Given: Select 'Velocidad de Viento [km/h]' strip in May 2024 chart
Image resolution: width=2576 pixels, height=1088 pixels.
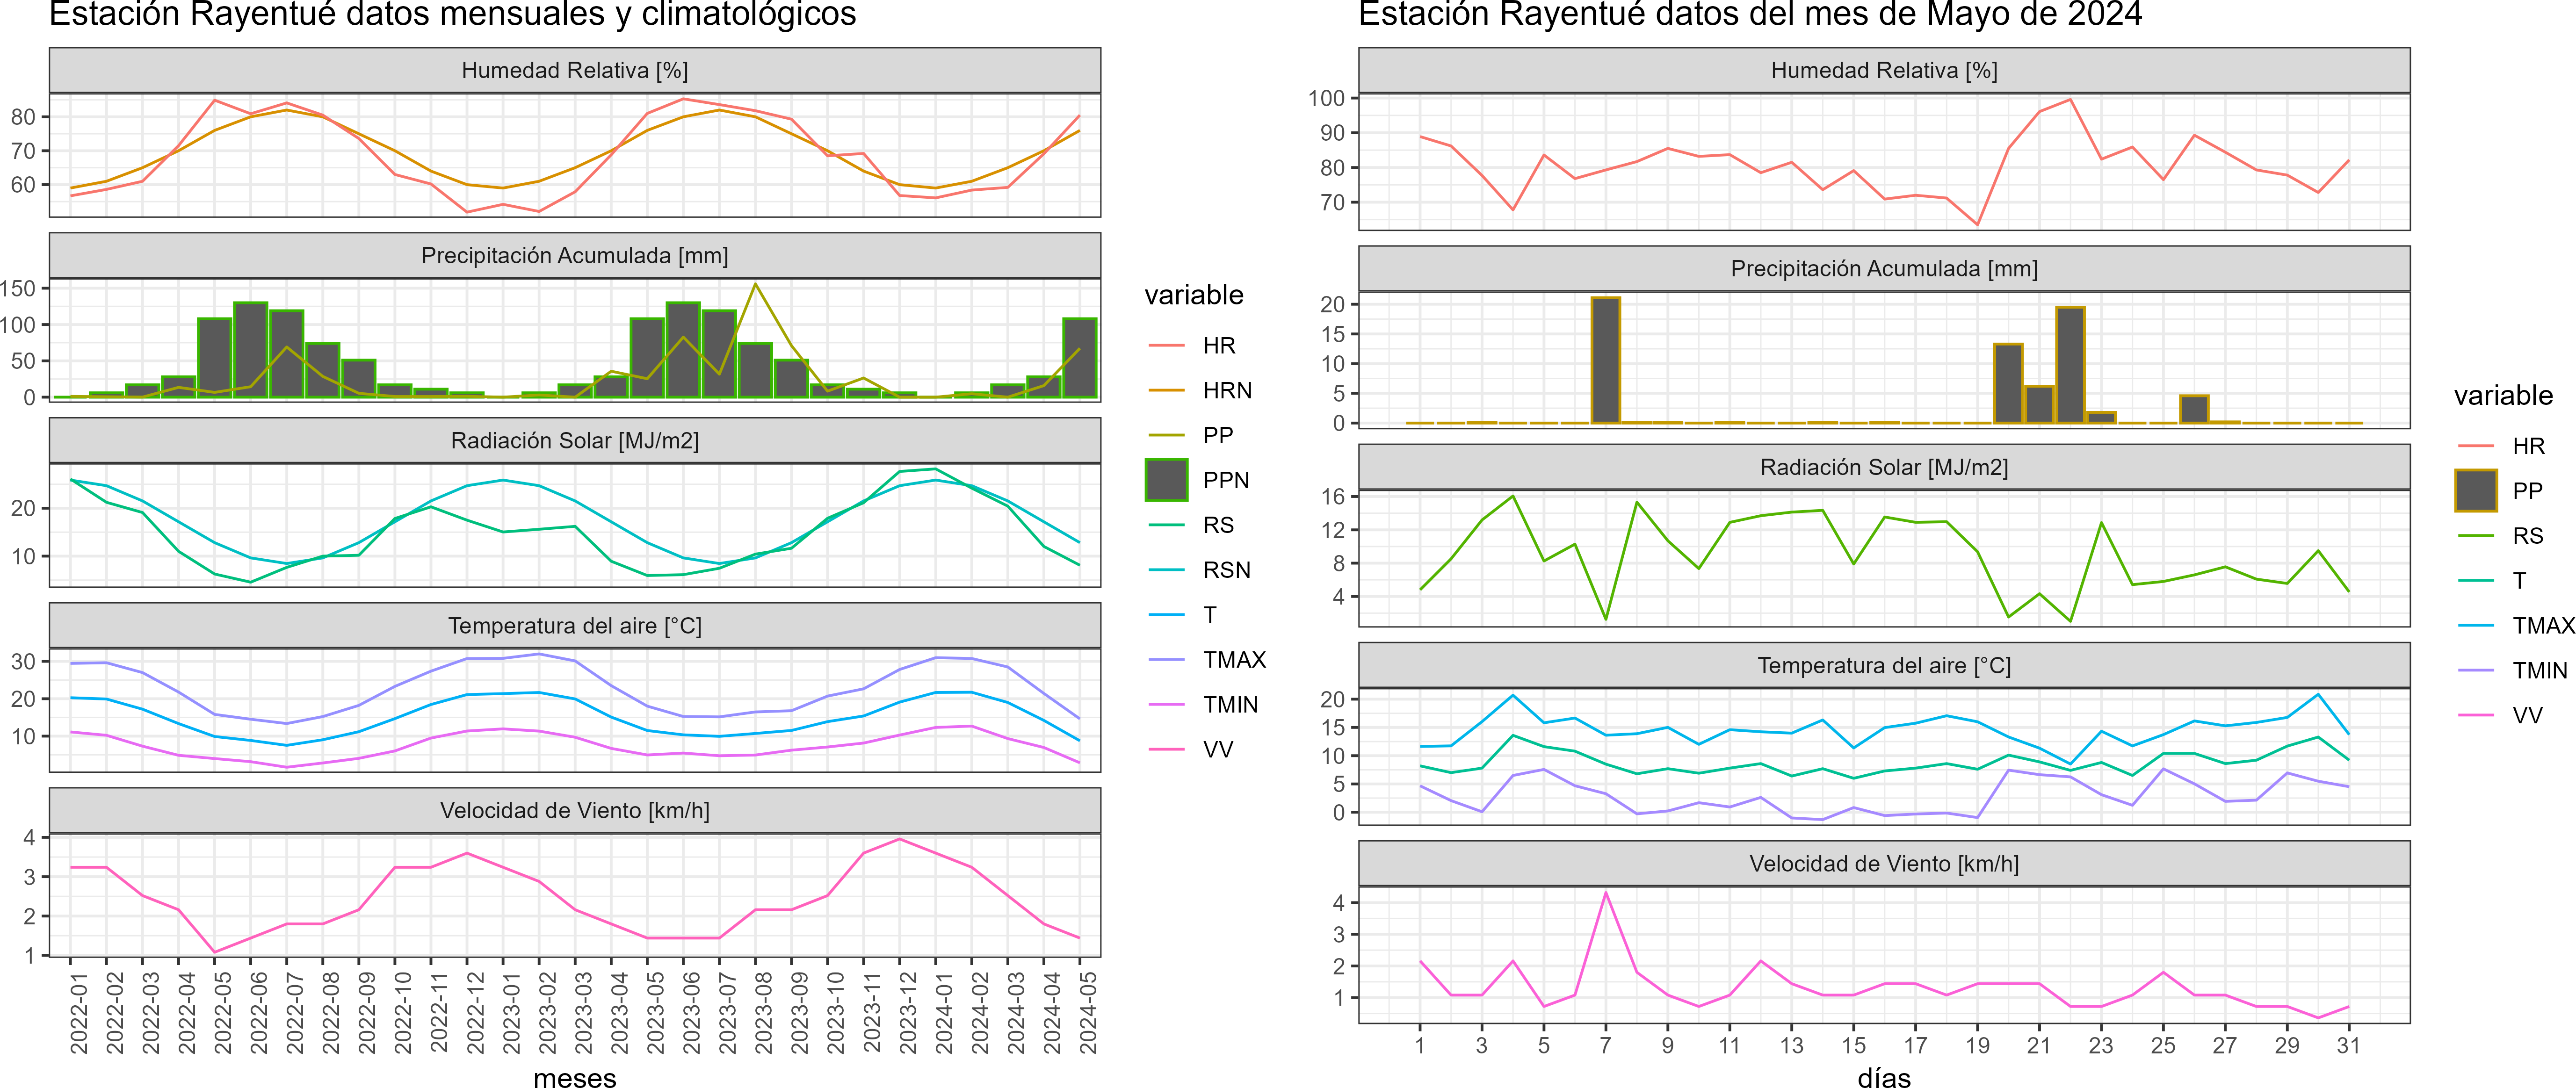Looking at the screenshot, I should click(1884, 863).
